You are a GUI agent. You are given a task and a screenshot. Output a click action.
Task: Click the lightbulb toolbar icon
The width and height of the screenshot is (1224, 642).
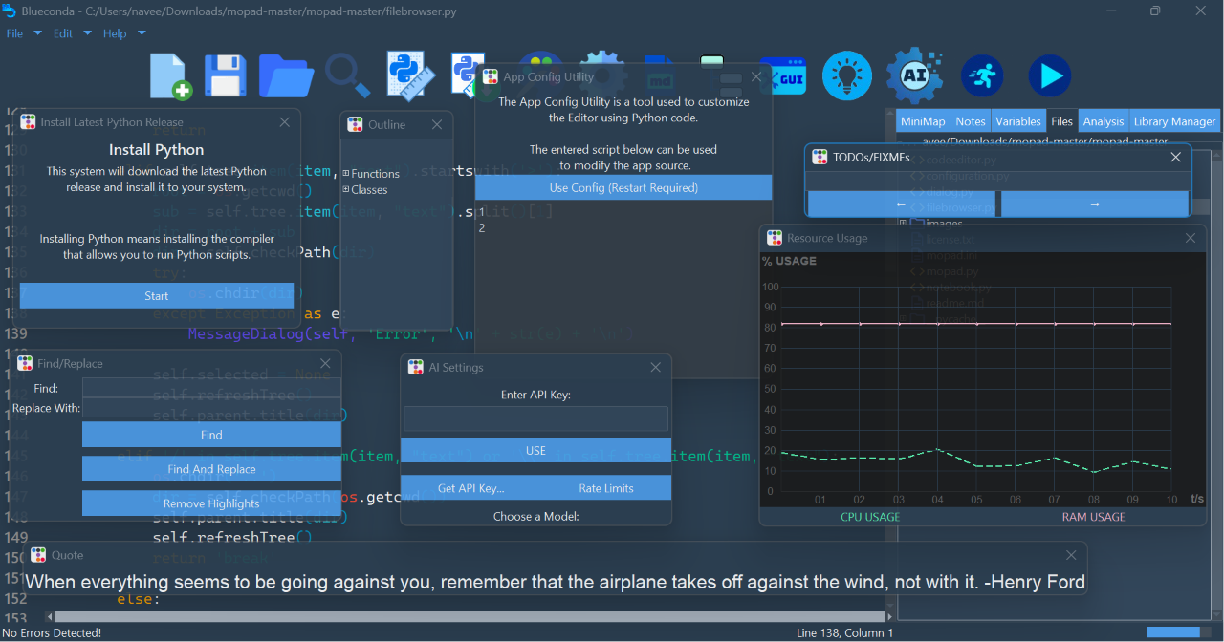847,75
